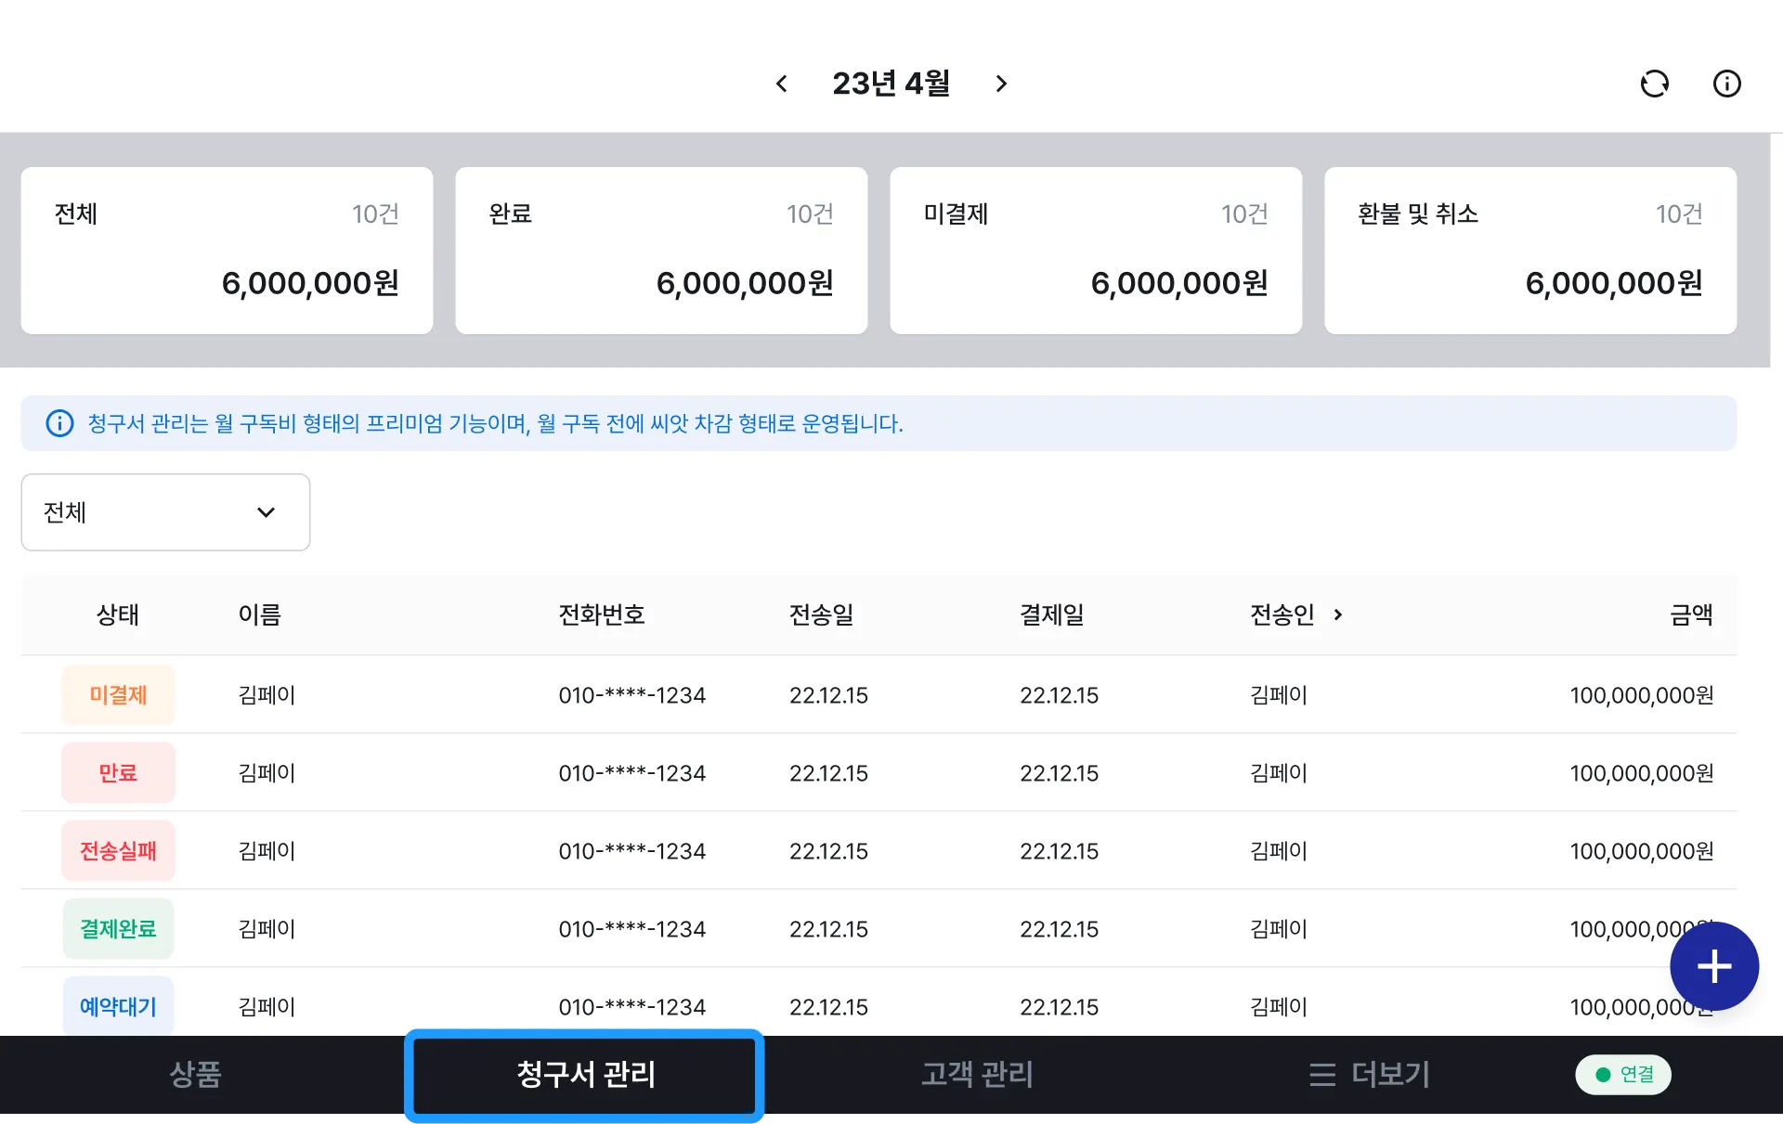1783x1124 pixels.
Task: Click the 연결 connection status badge
Action: (1623, 1074)
